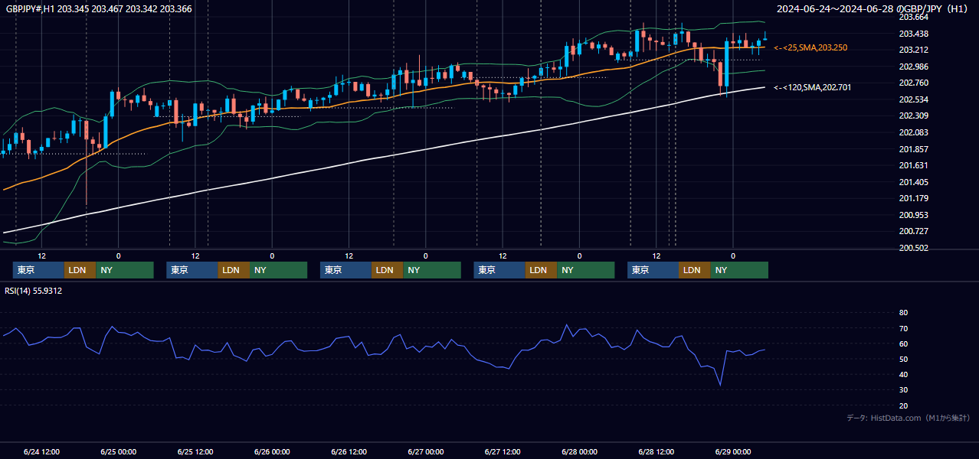Image resolution: width=979 pixels, height=459 pixels.
Task: Select the RSI(14) 55.9312 indicator label
Action: pos(34,291)
